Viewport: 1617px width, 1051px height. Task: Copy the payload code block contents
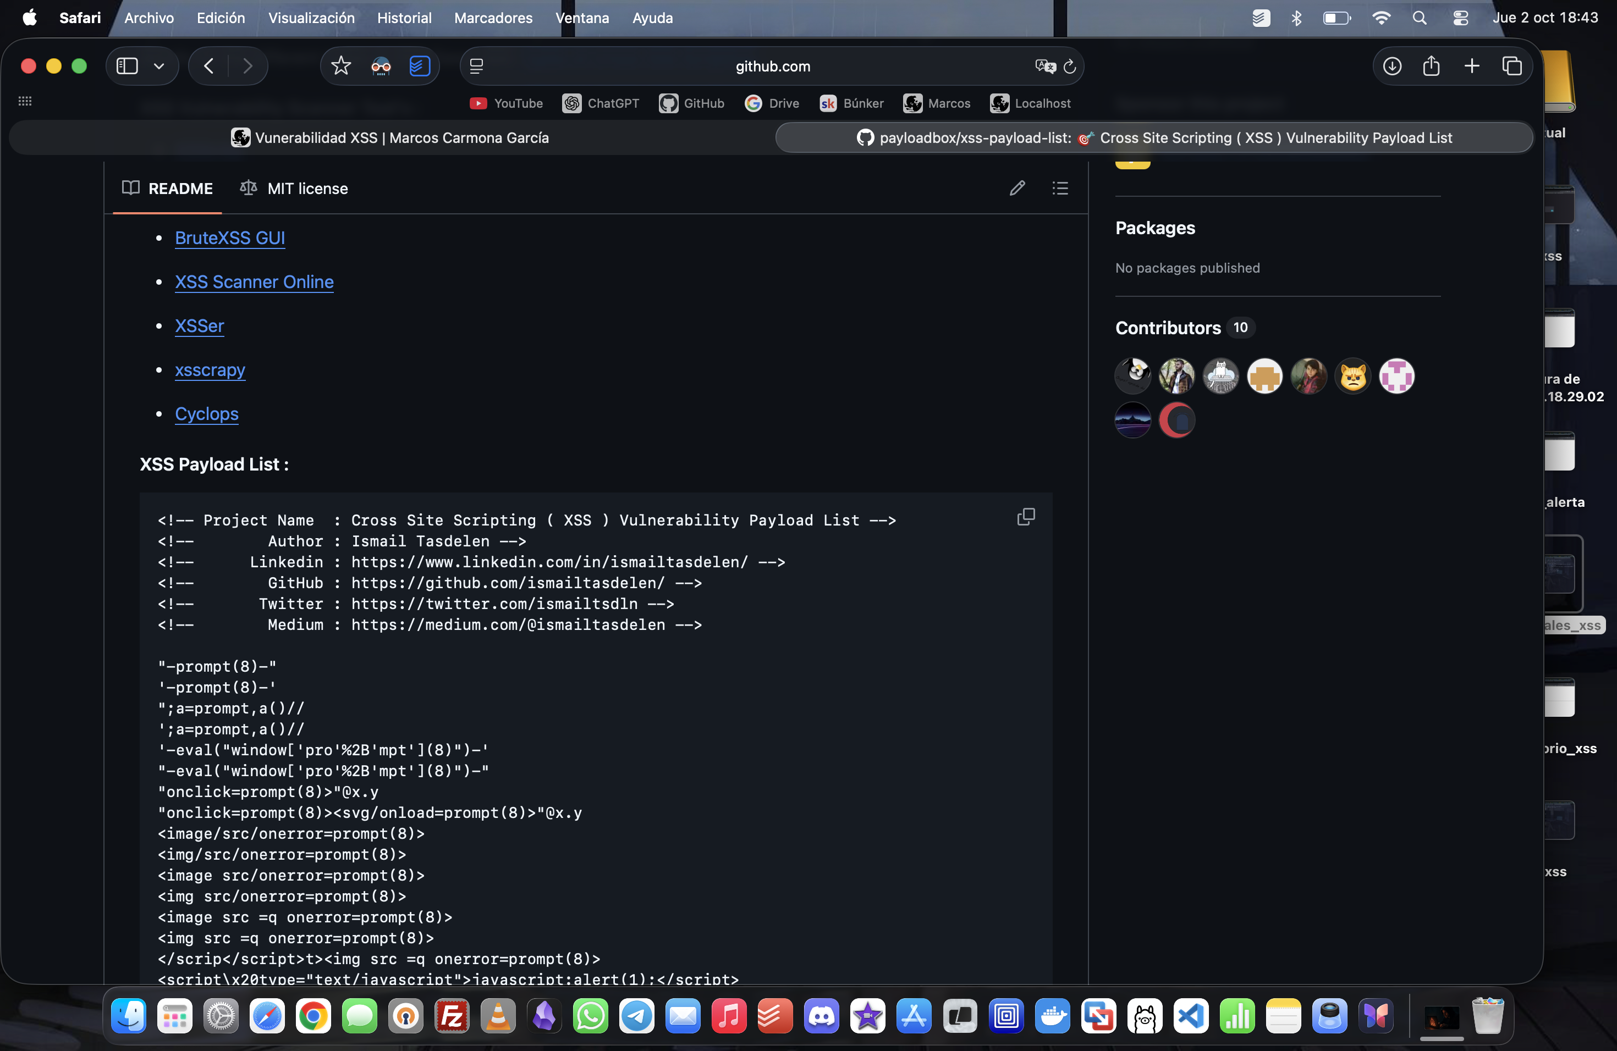[1025, 517]
